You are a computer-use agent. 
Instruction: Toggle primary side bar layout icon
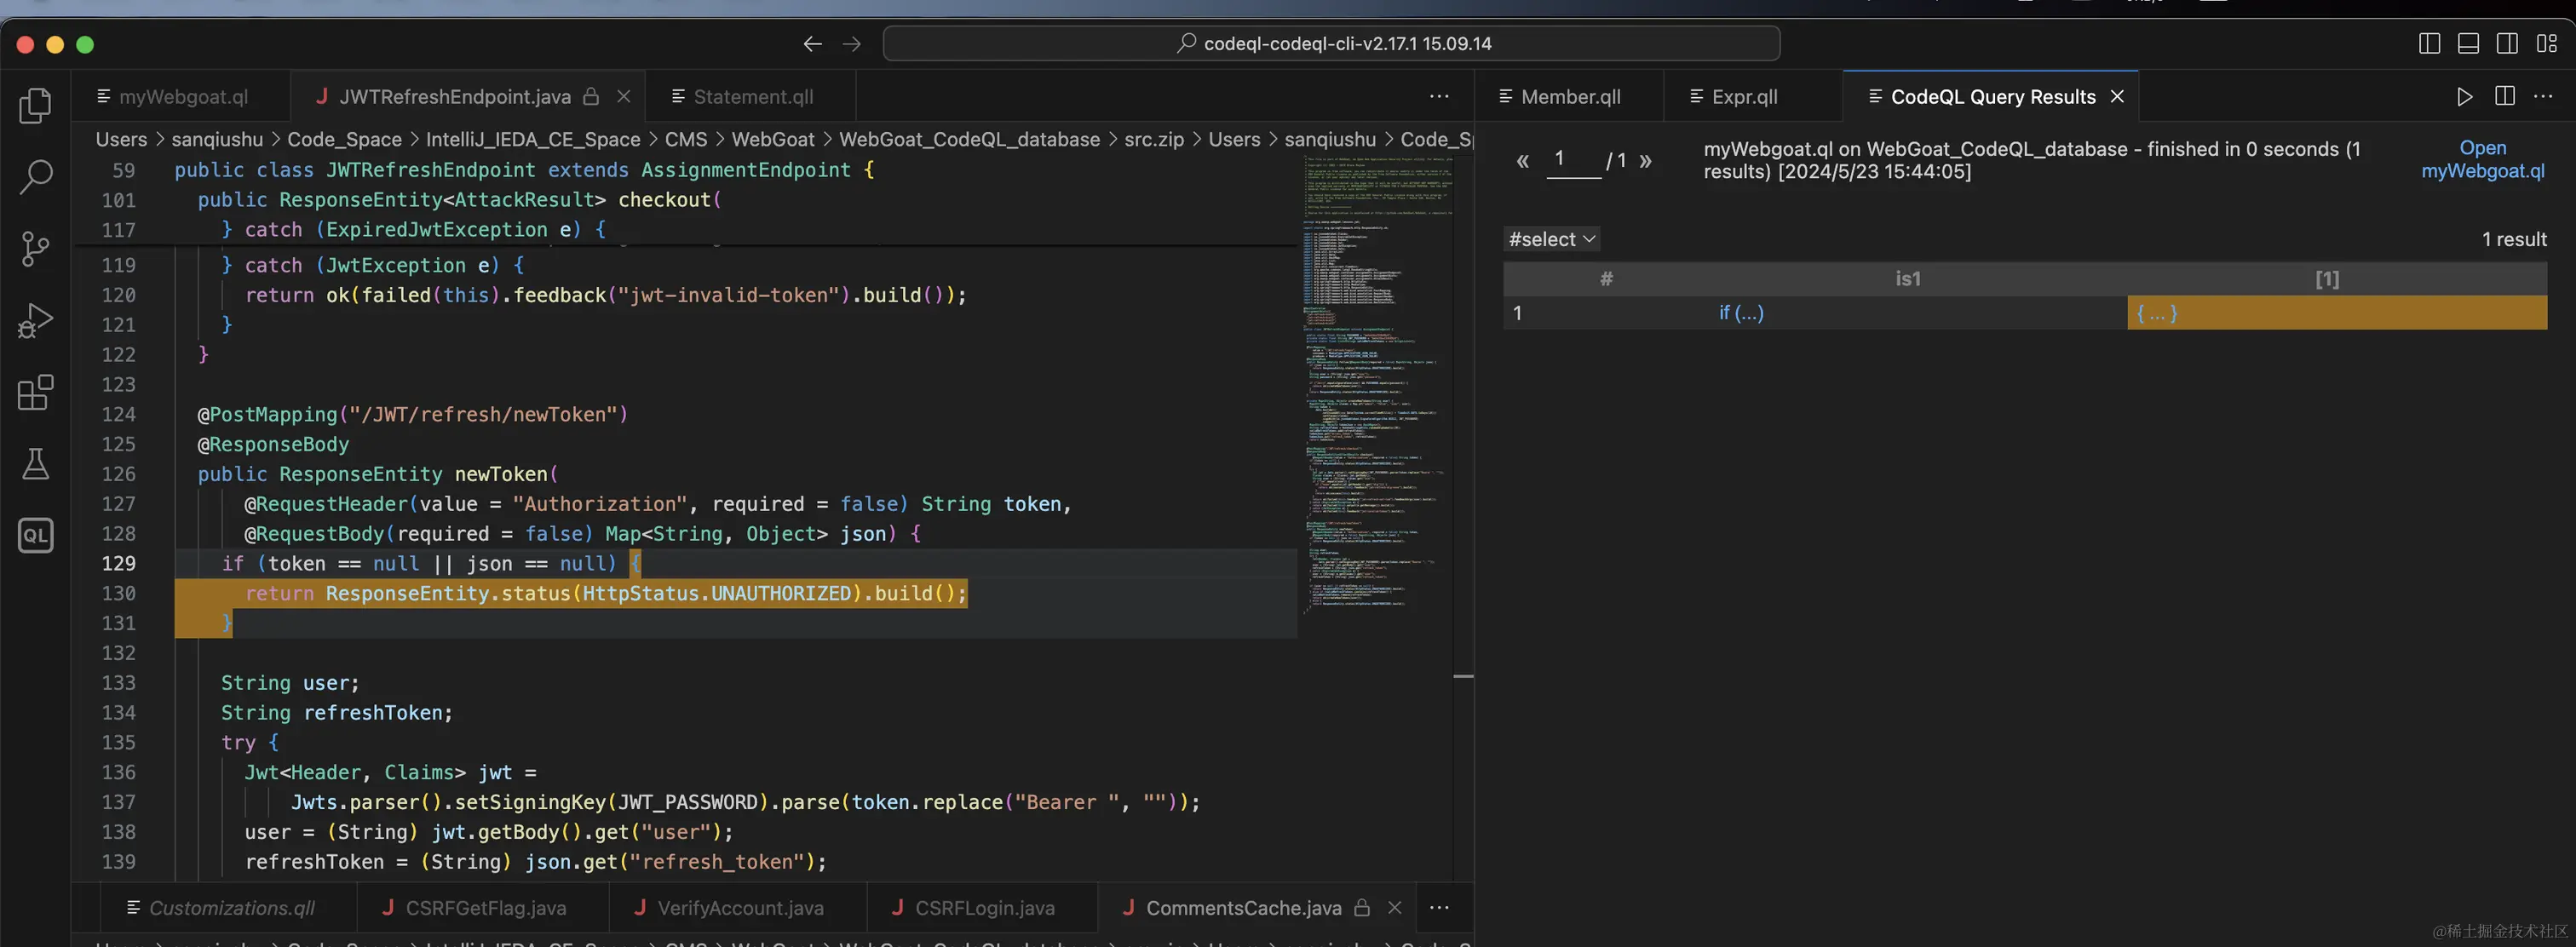[2429, 44]
